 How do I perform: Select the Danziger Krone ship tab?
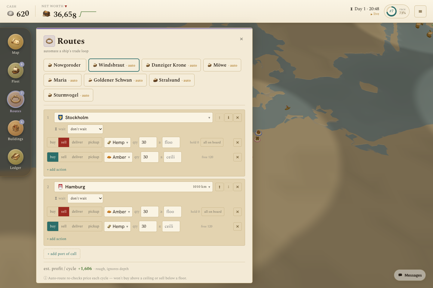click(171, 65)
